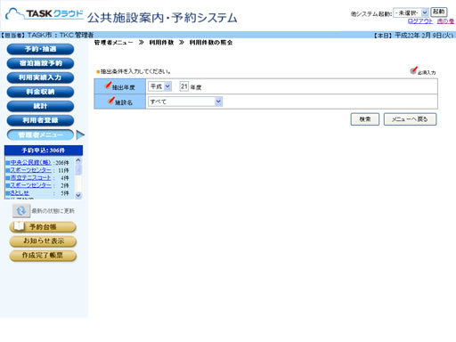Click the reservation list scroll up arrow
456x342 pixels.
(78, 160)
